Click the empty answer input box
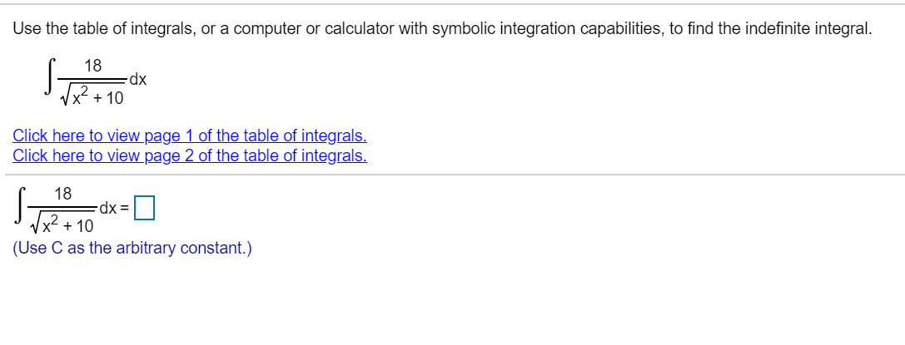The image size is (905, 345). point(144,208)
